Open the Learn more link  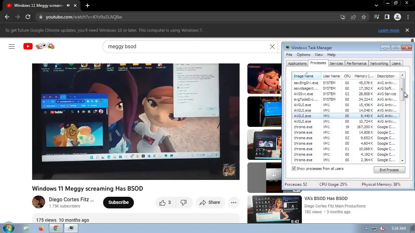[x=389, y=30]
